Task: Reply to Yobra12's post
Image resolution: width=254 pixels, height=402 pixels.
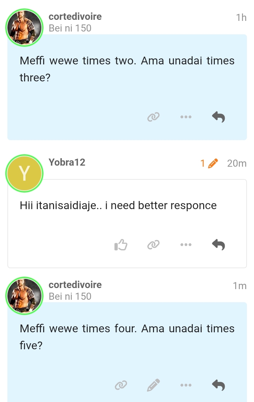Action: tap(218, 245)
